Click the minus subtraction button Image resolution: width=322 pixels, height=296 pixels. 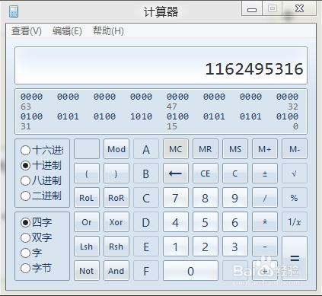pyautogui.click(x=265, y=247)
